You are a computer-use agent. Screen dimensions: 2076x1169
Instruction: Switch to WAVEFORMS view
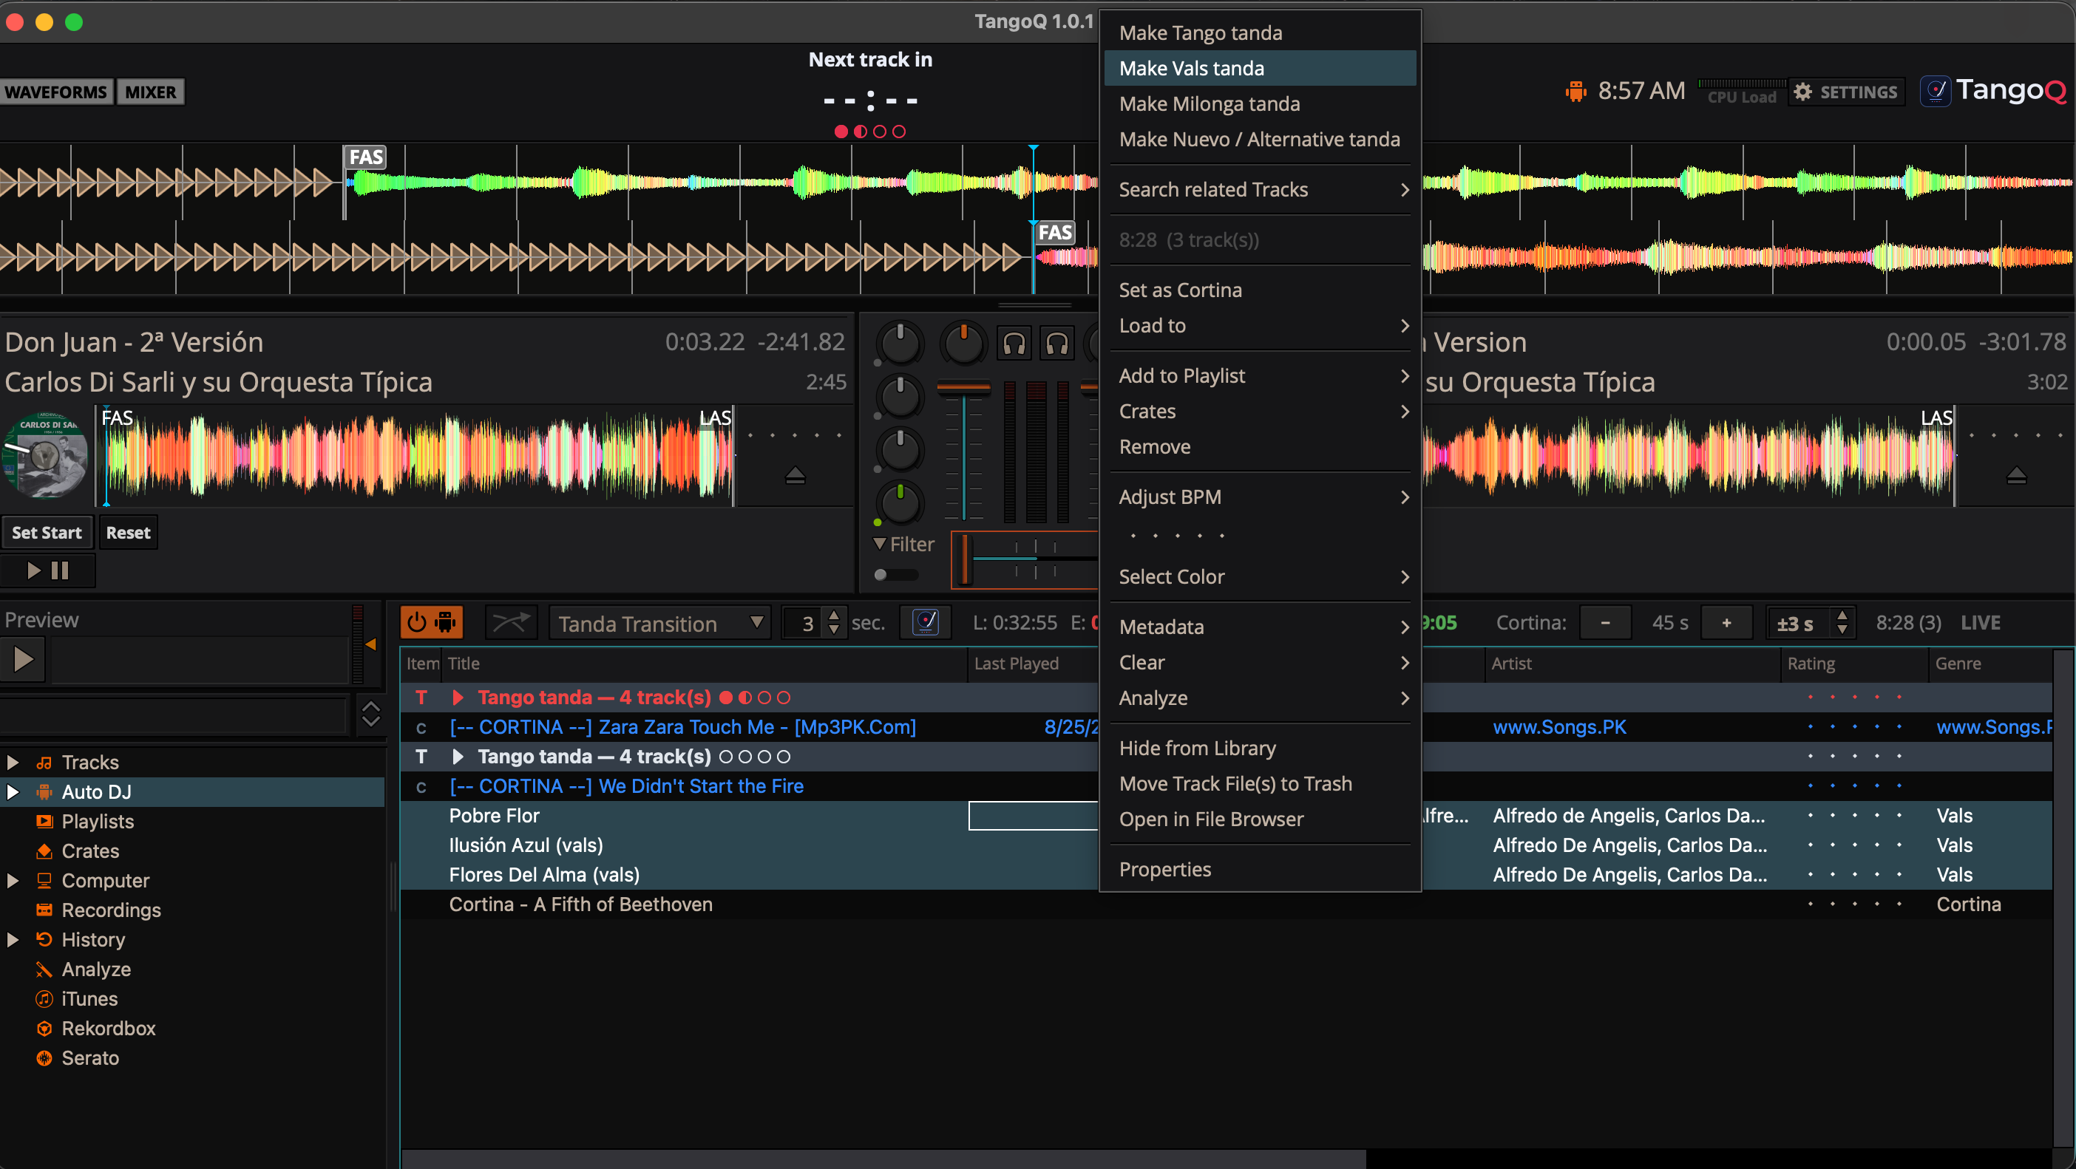(x=55, y=92)
